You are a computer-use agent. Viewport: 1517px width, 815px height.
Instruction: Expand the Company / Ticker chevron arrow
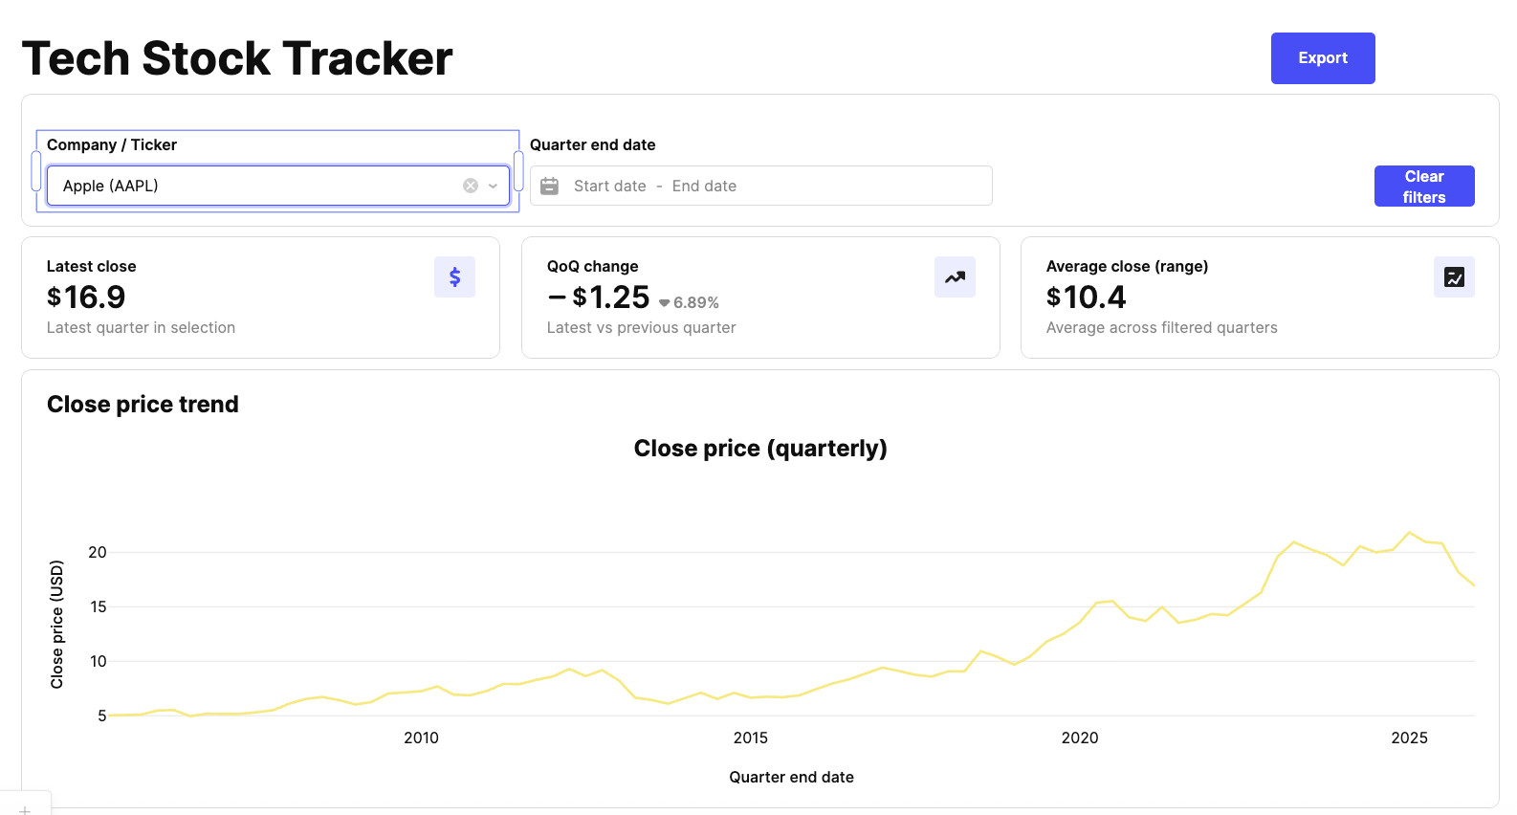(493, 187)
